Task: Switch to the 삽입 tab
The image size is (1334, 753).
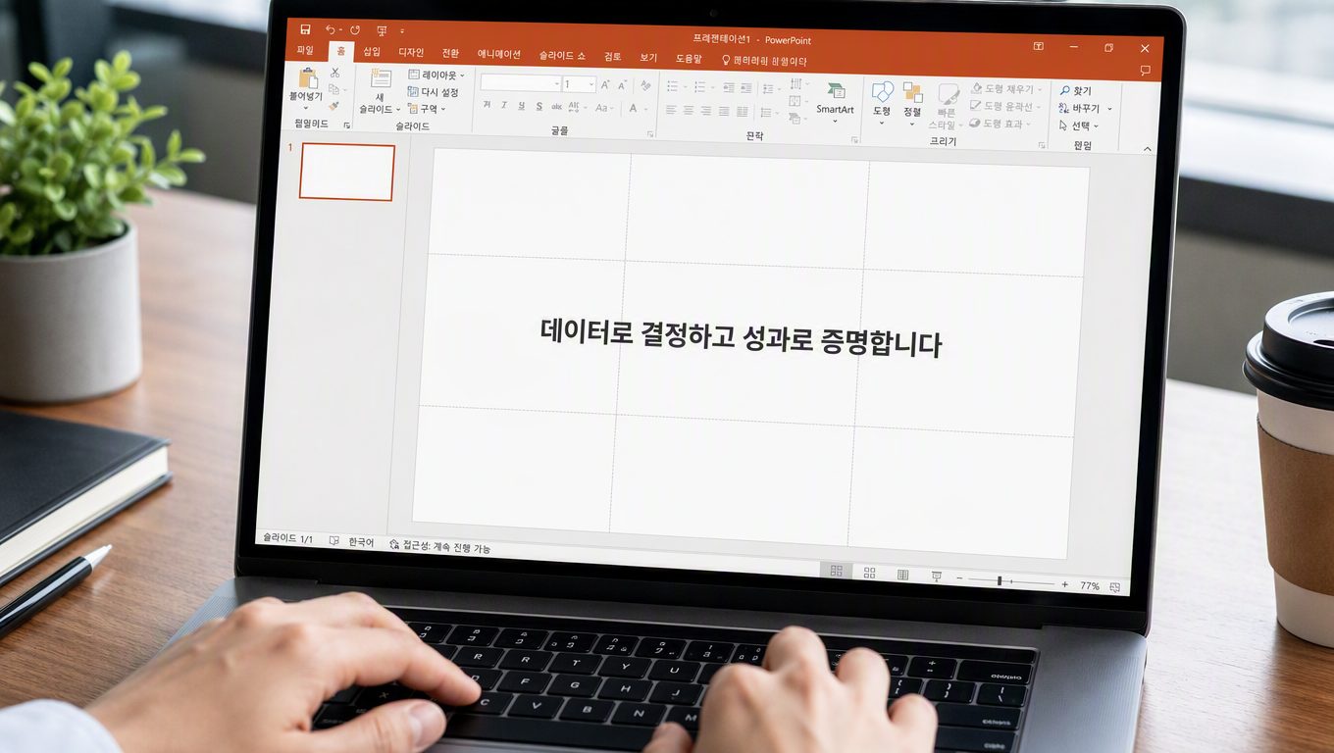Action: (372, 52)
